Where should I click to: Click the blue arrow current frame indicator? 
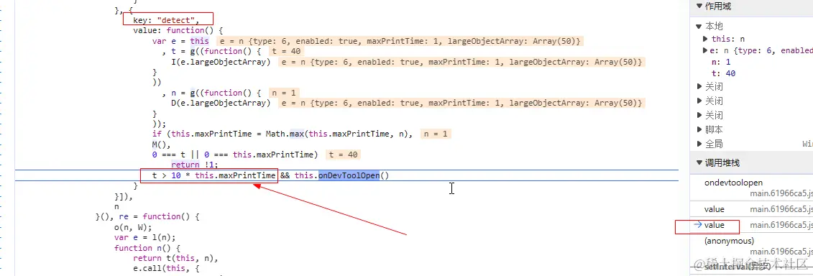pos(698,225)
